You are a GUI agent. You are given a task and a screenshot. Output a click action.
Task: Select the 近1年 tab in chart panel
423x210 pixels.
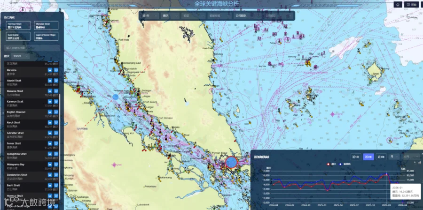356,157
